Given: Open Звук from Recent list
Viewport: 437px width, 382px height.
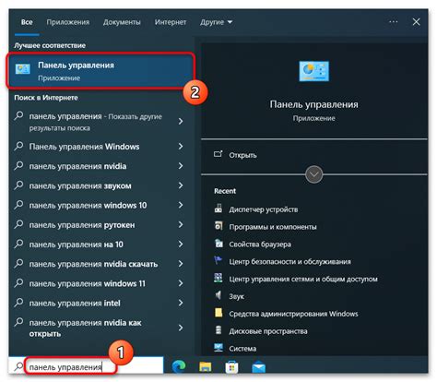Looking at the screenshot, I should click(236, 297).
